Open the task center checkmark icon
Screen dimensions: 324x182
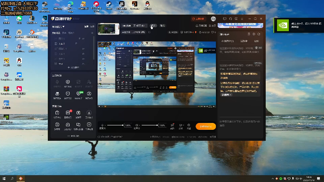pos(57,113)
